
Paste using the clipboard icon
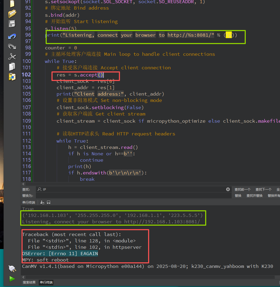click(12, 77)
